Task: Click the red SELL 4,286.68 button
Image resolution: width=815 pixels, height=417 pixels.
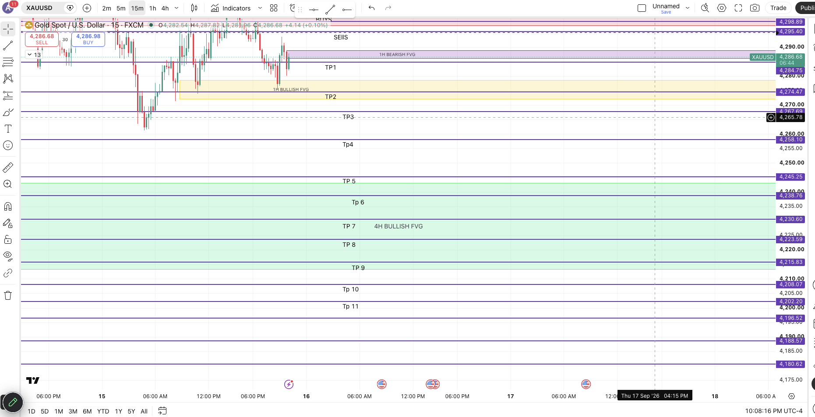Action: click(x=42, y=39)
